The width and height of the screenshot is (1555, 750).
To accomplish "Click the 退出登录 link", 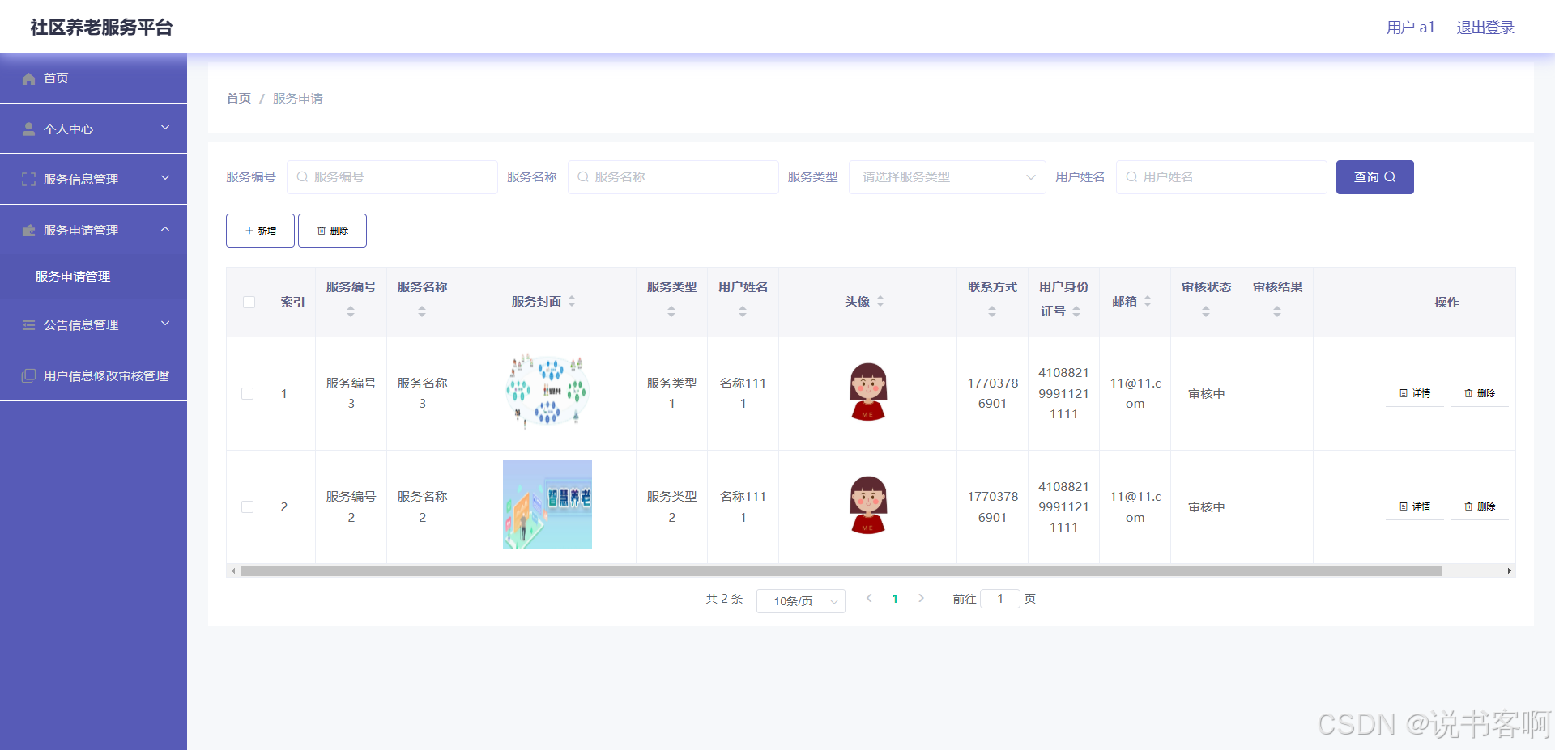I will click(1484, 27).
